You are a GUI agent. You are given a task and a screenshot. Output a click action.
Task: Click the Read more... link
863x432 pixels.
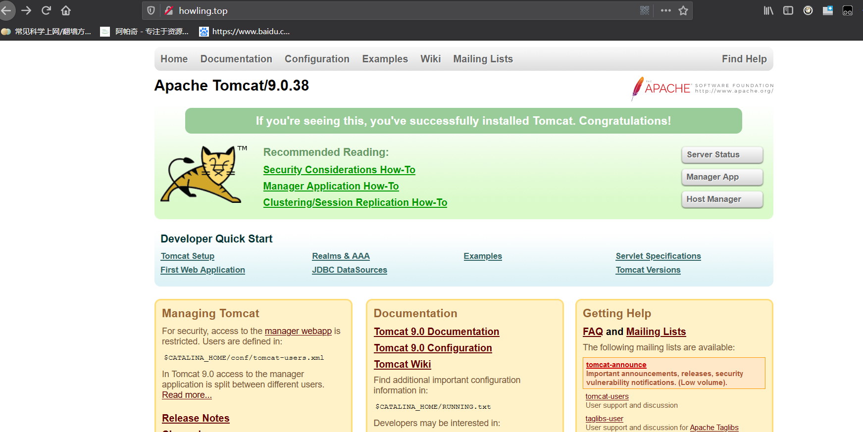point(187,395)
